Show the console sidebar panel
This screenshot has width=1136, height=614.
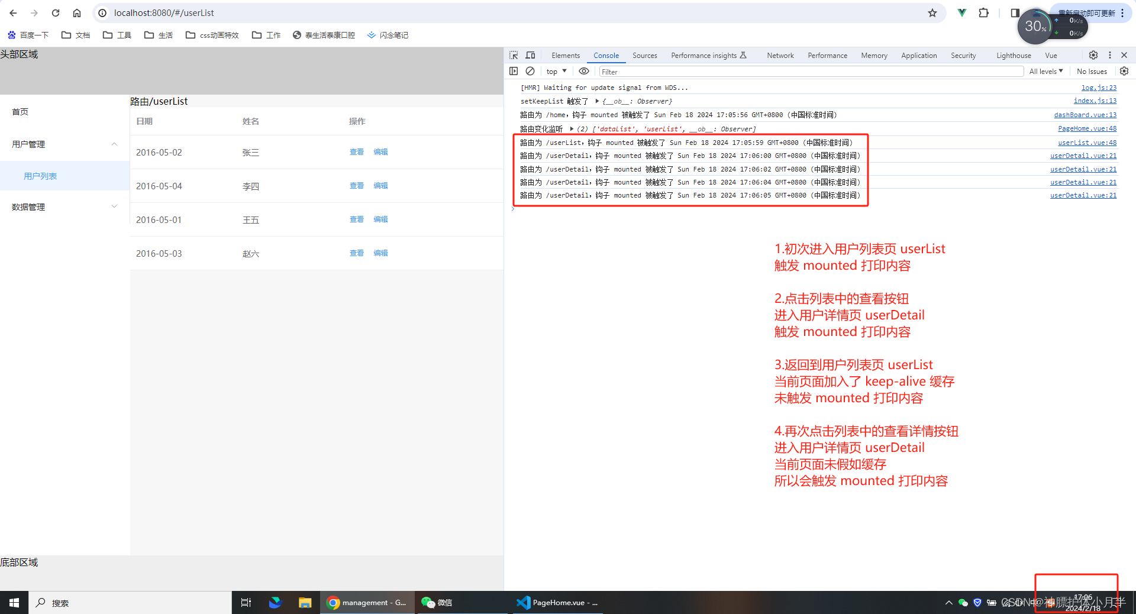pos(514,71)
